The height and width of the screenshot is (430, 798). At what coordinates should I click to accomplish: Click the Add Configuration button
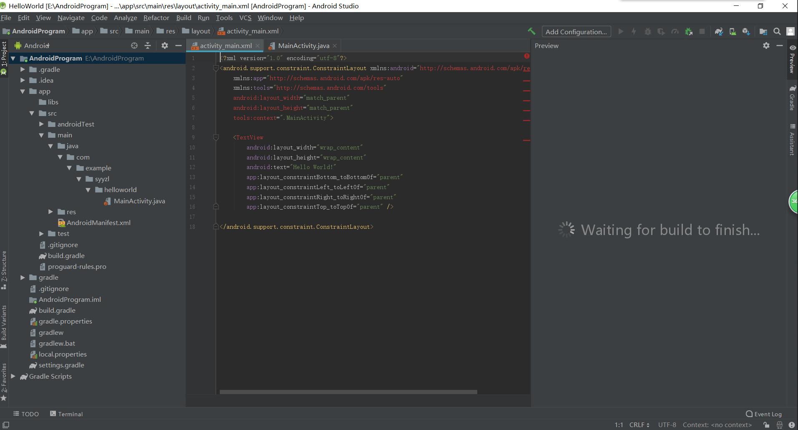point(576,32)
